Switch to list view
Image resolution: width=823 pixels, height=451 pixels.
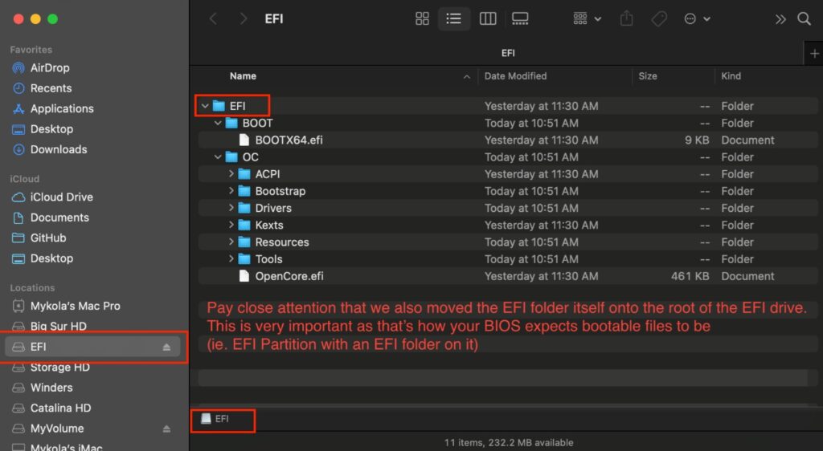click(453, 18)
